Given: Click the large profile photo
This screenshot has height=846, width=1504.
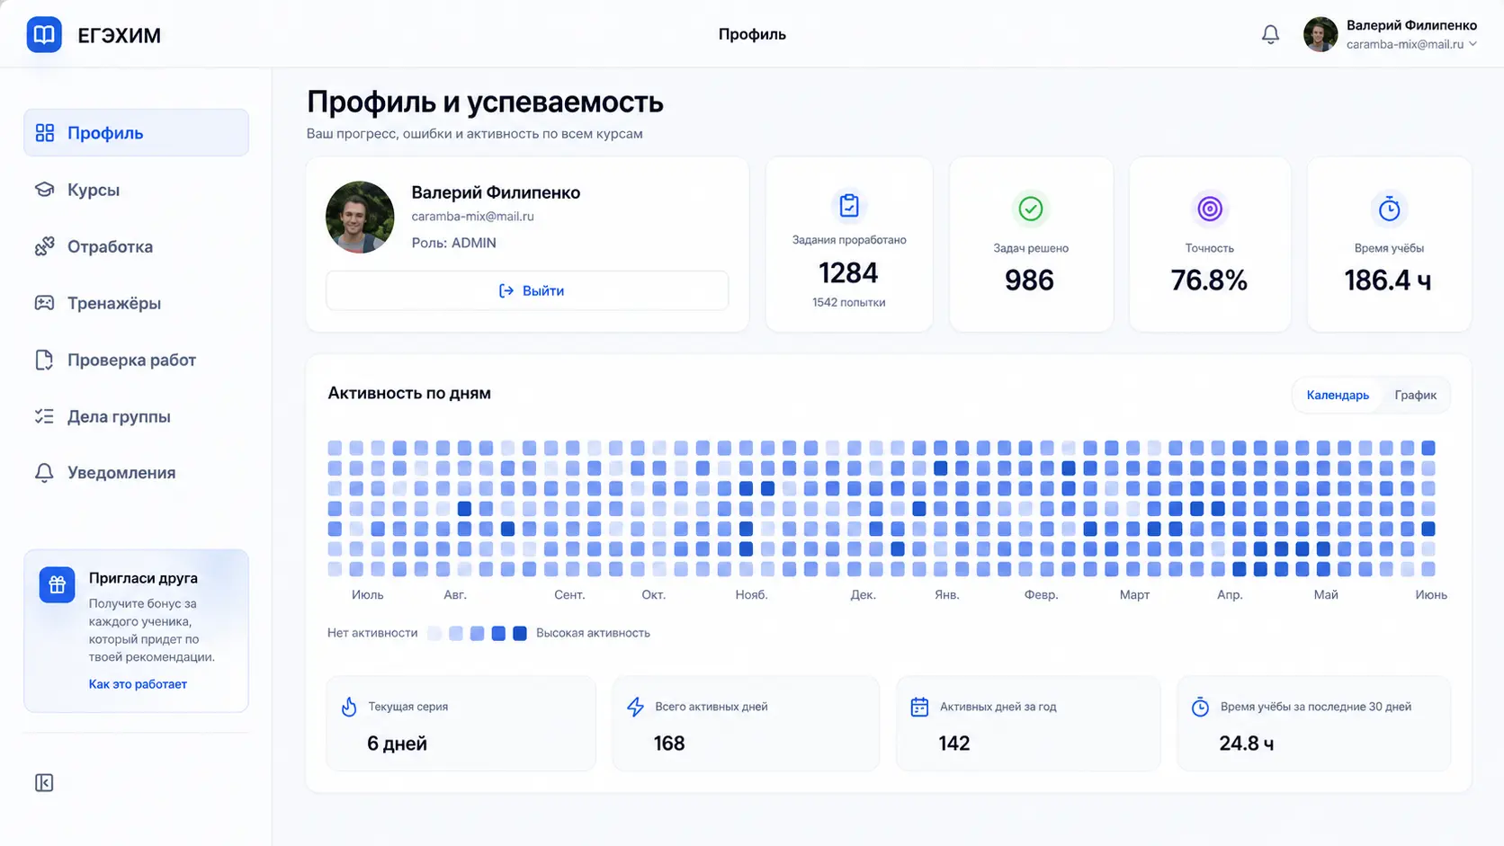Looking at the screenshot, I should (x=360, y=218).
